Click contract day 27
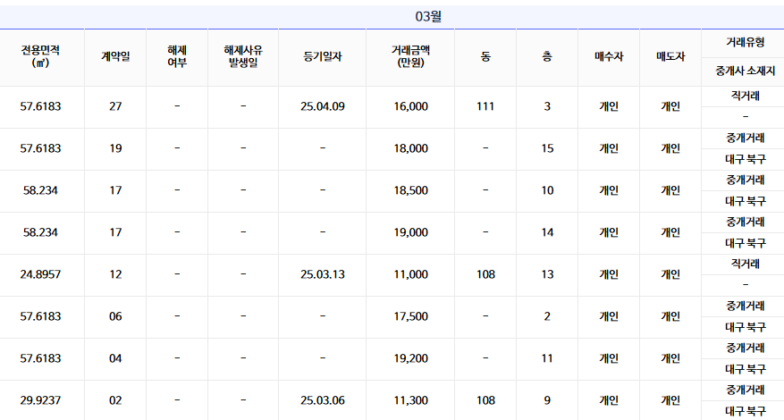Viewport: 784px width, 420px height. click(115, 106)
